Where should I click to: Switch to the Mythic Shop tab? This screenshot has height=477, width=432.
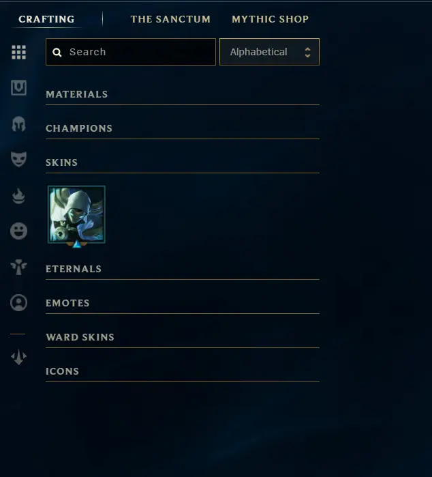[x=270, y=19]
